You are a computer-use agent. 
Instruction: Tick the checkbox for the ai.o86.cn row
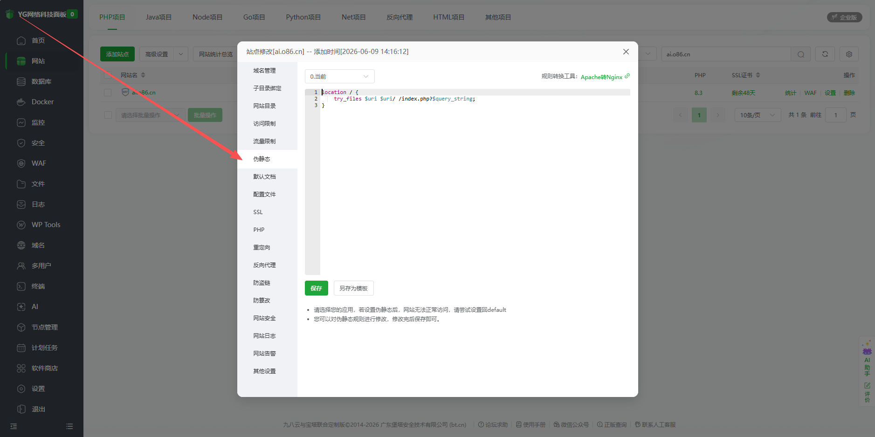coord(108,93)
